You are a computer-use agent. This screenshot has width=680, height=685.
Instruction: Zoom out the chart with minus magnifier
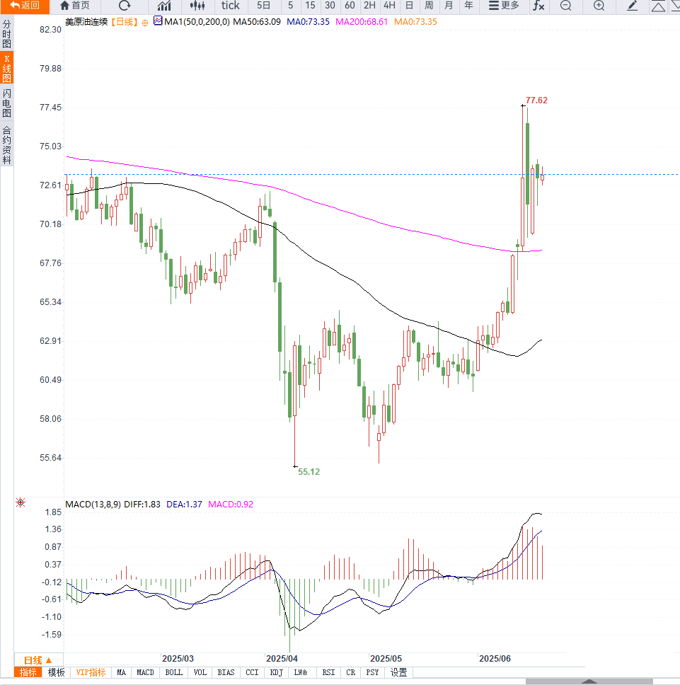[x=565, y=6]
